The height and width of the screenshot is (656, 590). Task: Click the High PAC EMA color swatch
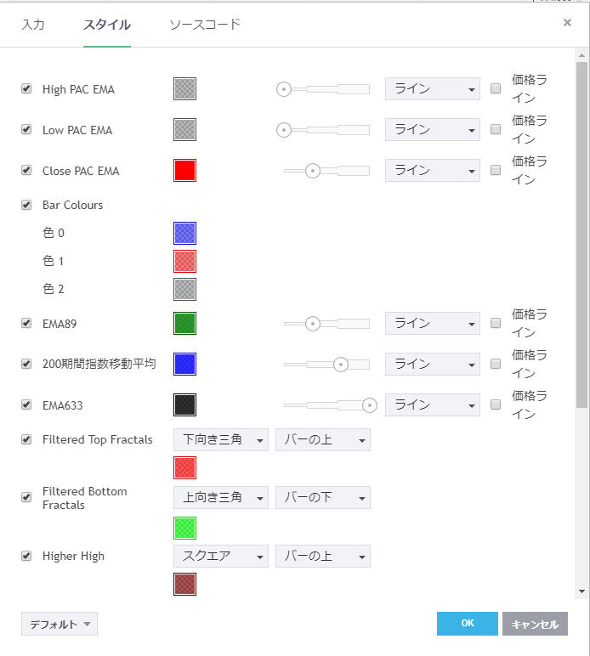(184, 89)
